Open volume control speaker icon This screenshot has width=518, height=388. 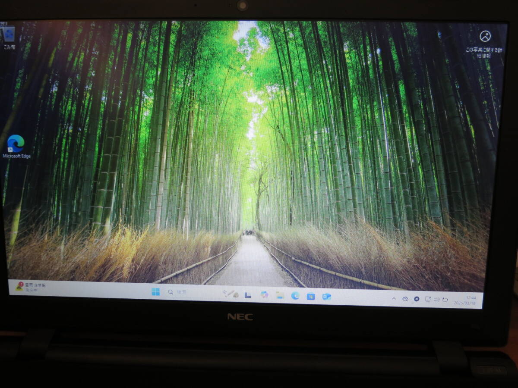click(436, 299)
